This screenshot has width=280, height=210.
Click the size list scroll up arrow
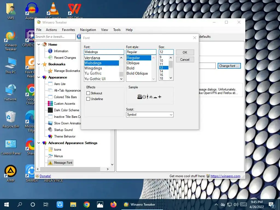pos(171,58)
